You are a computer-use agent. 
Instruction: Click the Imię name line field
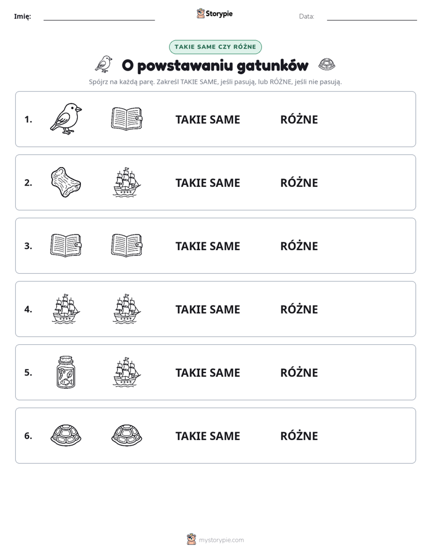[99, 16]
